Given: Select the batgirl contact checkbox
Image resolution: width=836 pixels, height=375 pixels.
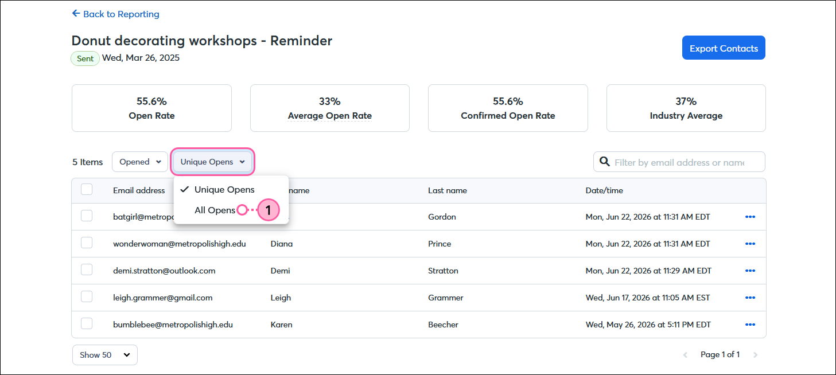Looking at the screenshot, I should coord(87,216).
